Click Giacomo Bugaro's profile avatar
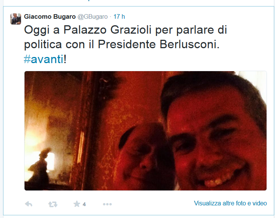 (x=16, y=19)
